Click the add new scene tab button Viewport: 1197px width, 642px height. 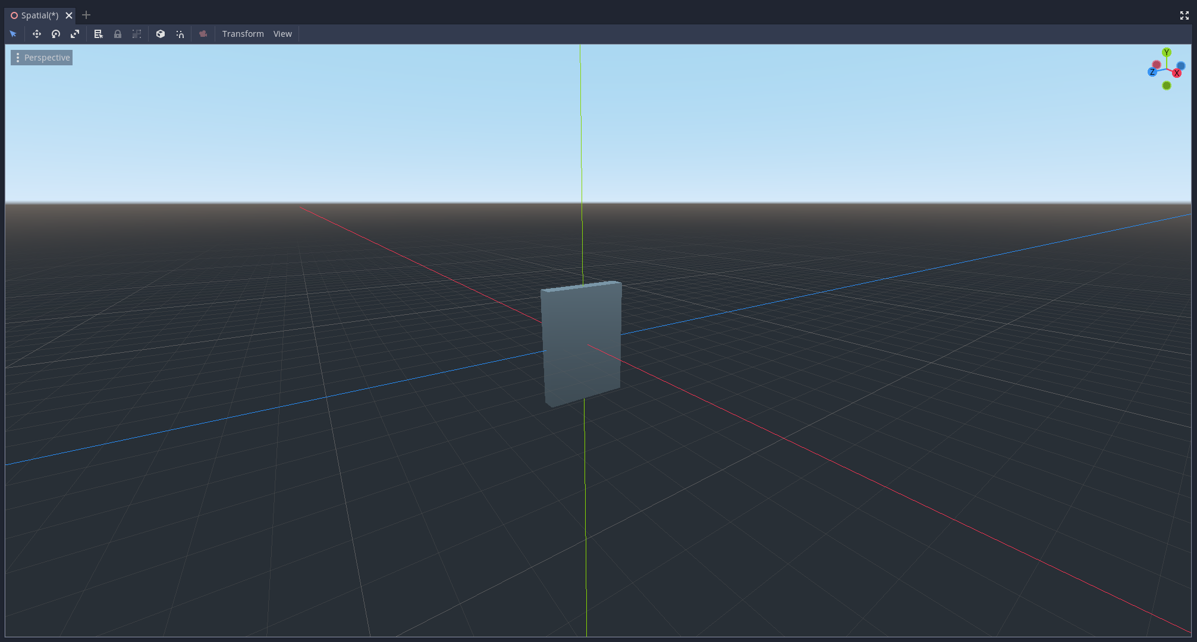[x=86, y=14]
